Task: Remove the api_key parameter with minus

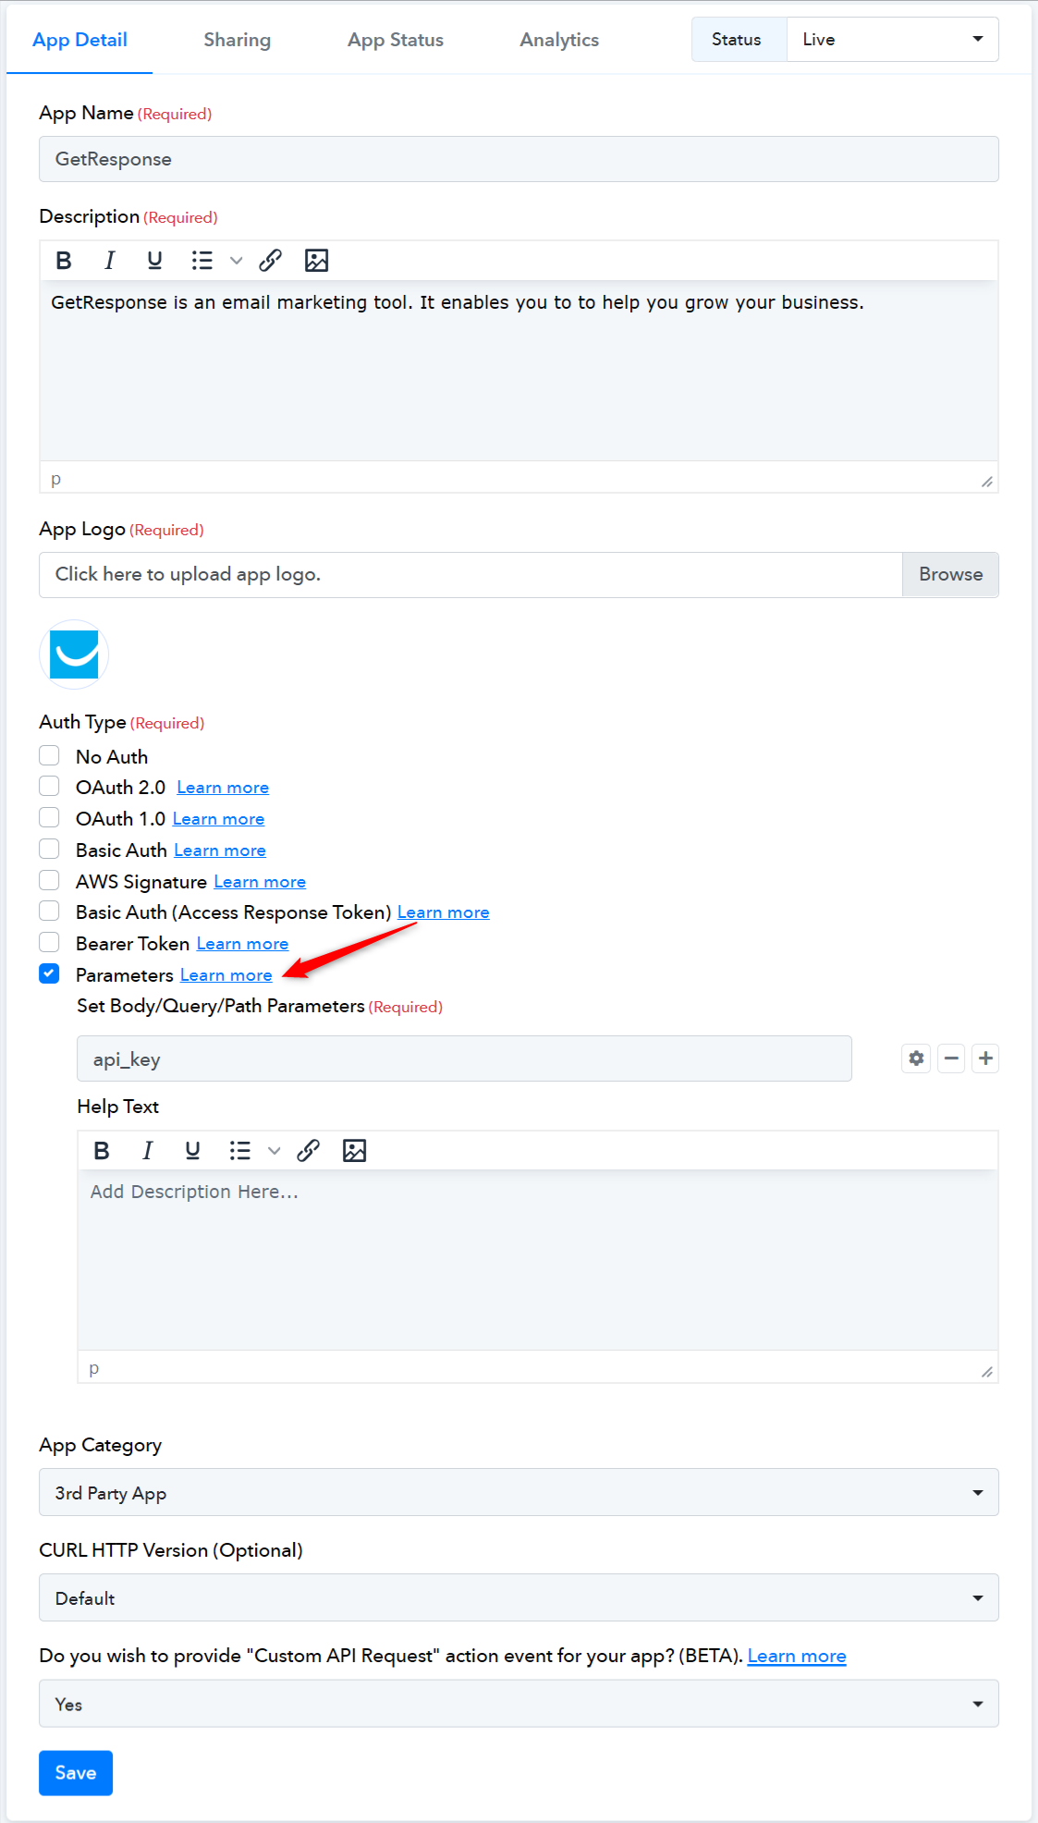Action: pos(951,1058)
